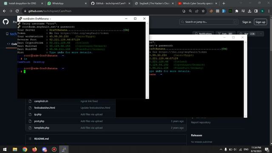Open the repository Code tab
Viewport: 272px width, 153px height.
tap(12, 44)
